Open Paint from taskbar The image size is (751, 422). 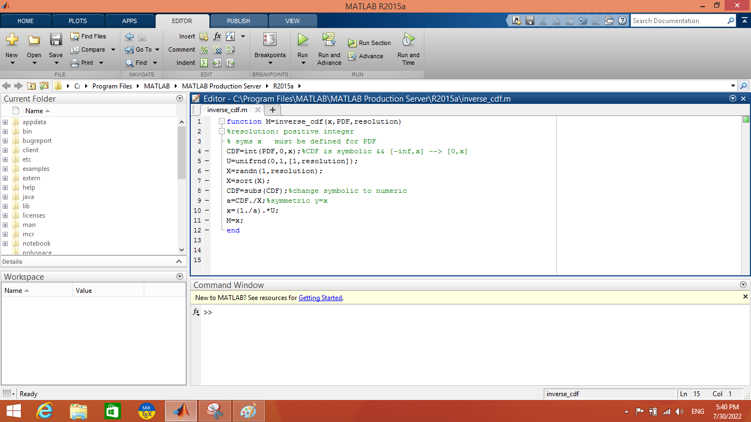click(x=249, y=411)
